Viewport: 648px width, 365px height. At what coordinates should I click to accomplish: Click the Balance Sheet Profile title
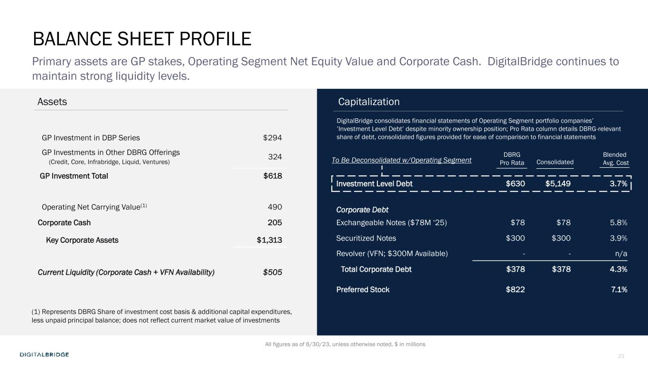[x=141, y=39]
